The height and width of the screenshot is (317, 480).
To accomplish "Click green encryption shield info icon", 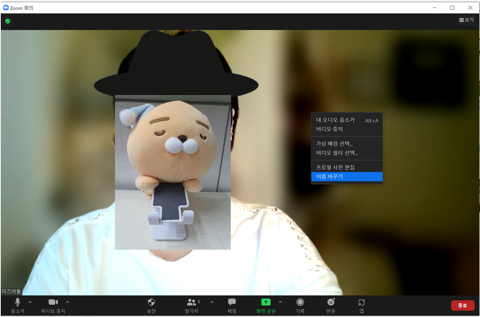I will pyautogui.click(x=8, y=21).
